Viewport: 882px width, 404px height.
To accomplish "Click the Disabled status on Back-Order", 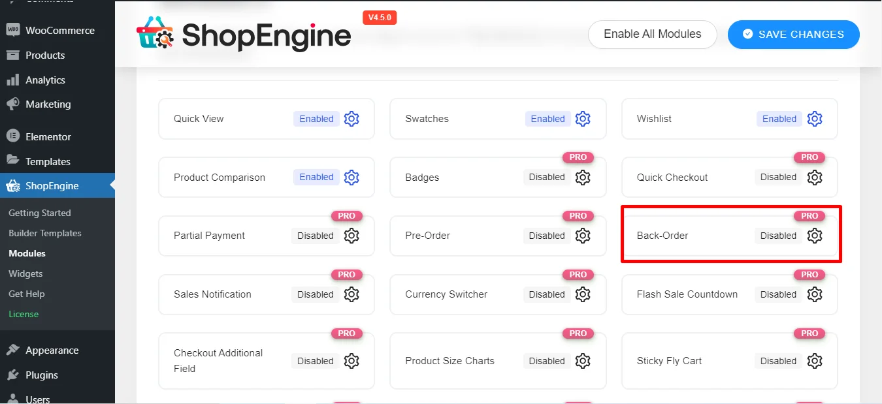I will pyautogui.click(x=778, y=236).
